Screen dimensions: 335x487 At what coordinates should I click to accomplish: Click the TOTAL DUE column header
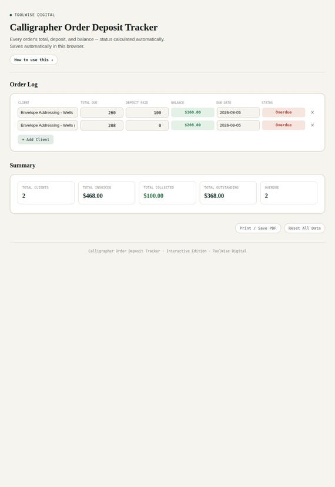pos(89,102)
